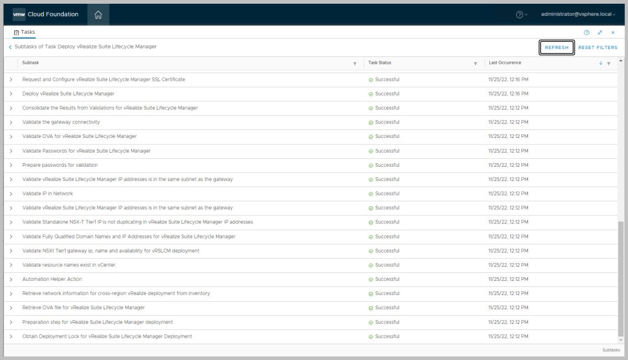Toggle sort arrow on Last Occurrence column
The width and height of the screenshot is (628, 360).
pyautogui.click(x=600, y=63)
